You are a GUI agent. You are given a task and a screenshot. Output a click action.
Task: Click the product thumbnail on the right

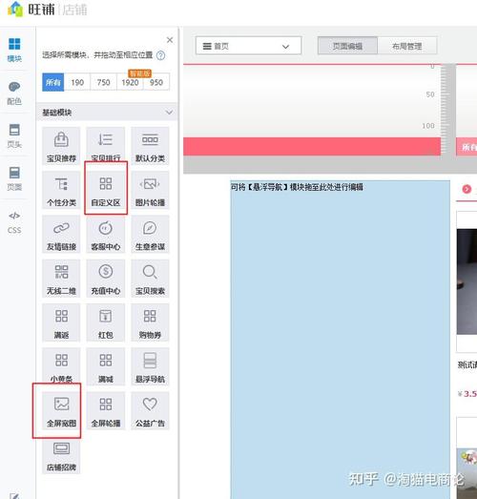click(x=467, y=281)
